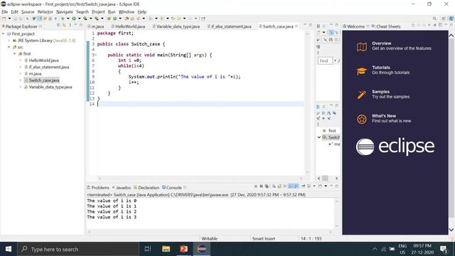The width and height of the screenshot is (455, 256).
Task: Click the pin editor icon at toolbar end
Action: coord(203,18)
